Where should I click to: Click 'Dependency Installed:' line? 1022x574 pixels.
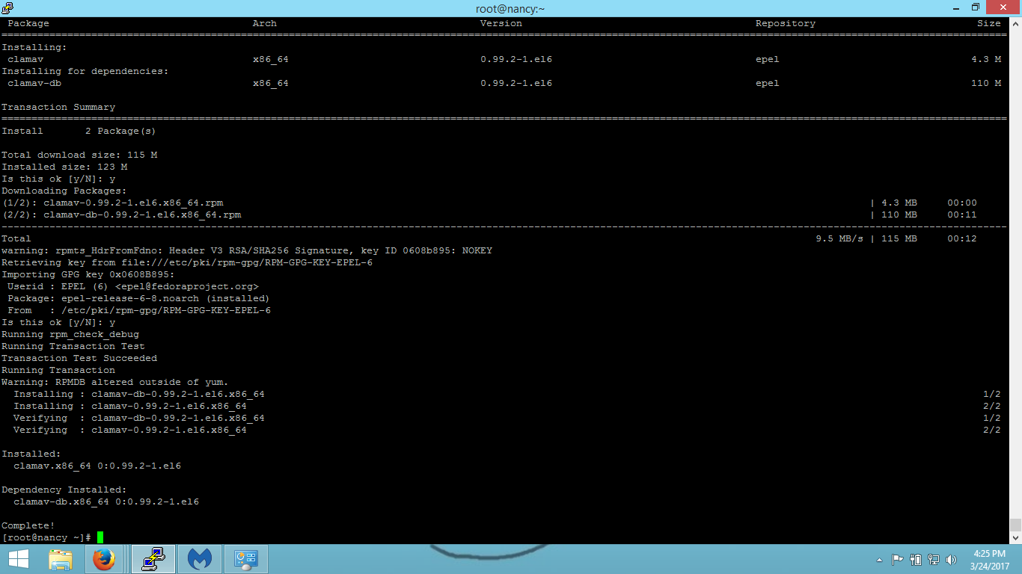[x=64, y=490]
